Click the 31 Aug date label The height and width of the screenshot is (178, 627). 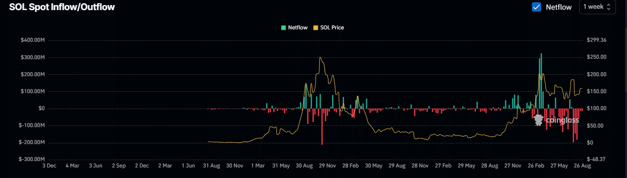coord(211,166)
